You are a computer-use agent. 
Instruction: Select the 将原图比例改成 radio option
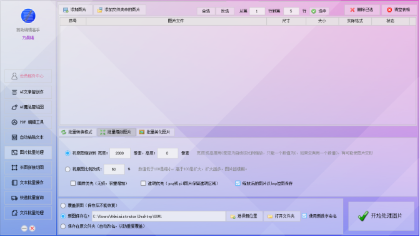point(67,169)
